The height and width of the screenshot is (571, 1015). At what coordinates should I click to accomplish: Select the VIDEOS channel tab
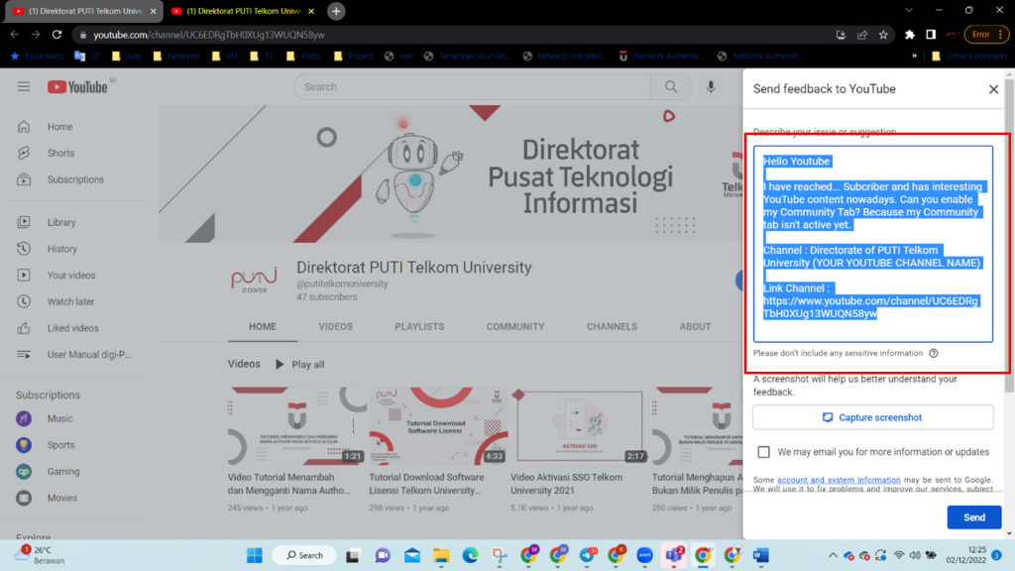click(x=335, y=327)
